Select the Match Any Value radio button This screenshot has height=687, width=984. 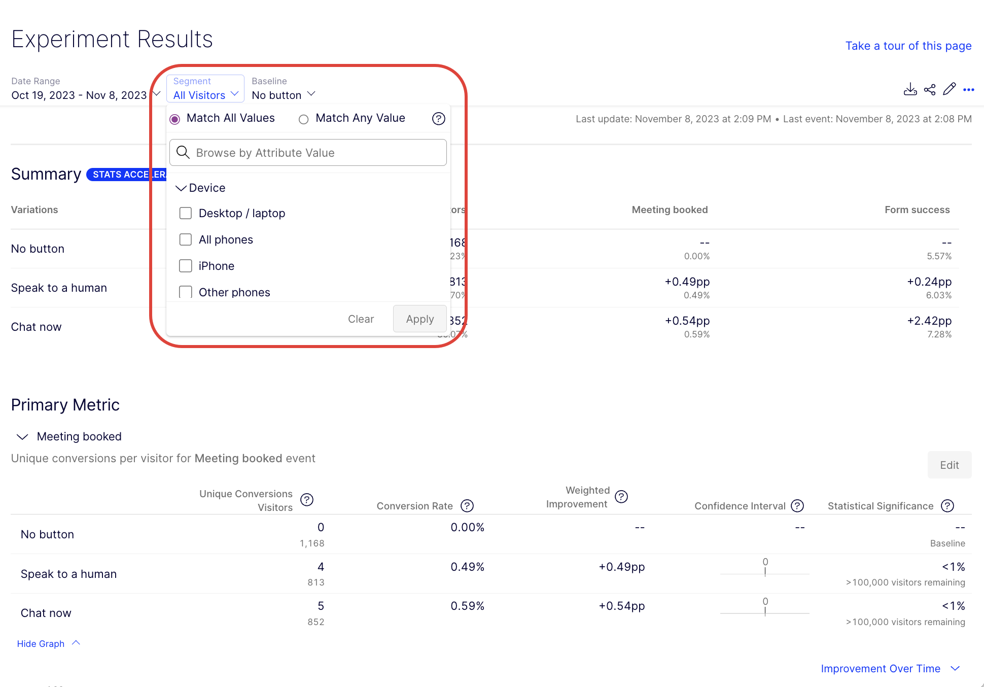pyautogui.click(x=303, y=119)
